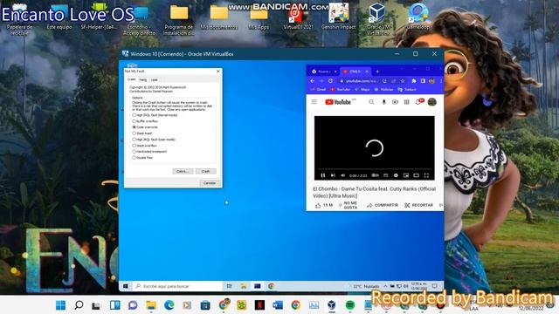Open the VirtualDJ 2021 desktop shortcut
Viewport: 559px width, 314px height.
click(x=298, y=17)
